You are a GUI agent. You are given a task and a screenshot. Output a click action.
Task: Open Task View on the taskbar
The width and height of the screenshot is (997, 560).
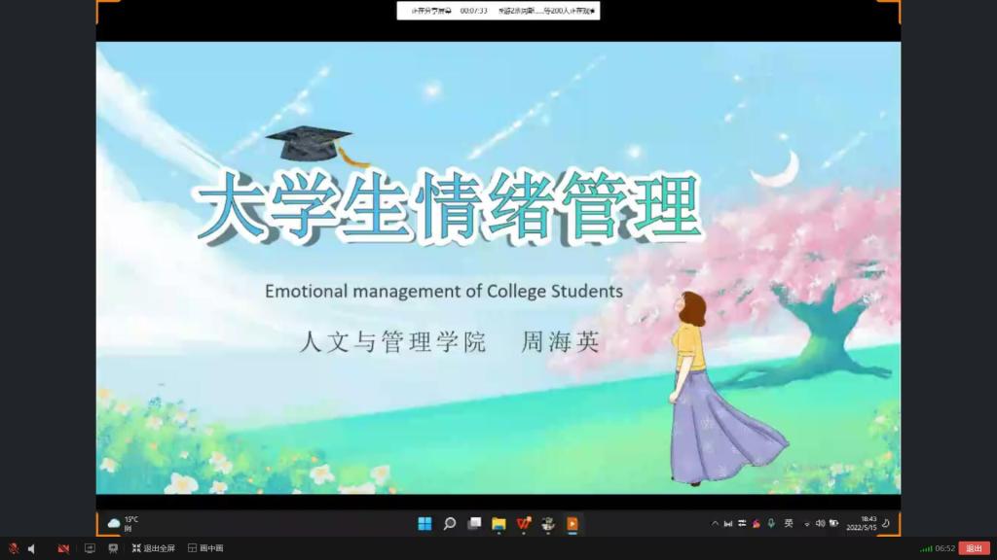(474, 523)
